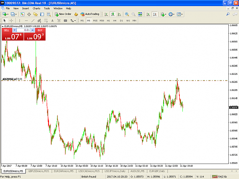The image size is (239, 179).
Task: Select the Text tool A icon
Action: tap(52, 20)
